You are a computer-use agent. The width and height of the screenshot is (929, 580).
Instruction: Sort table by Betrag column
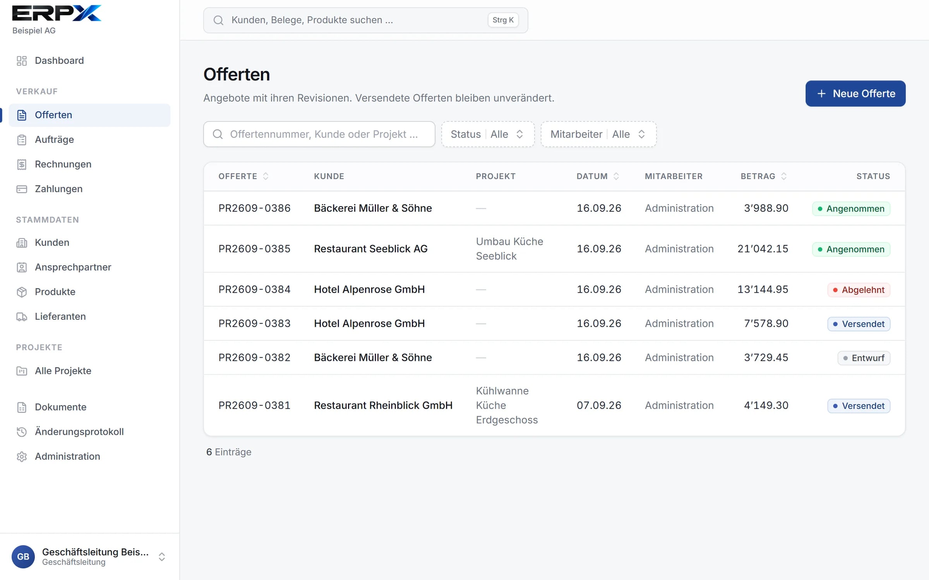(763, 176)
